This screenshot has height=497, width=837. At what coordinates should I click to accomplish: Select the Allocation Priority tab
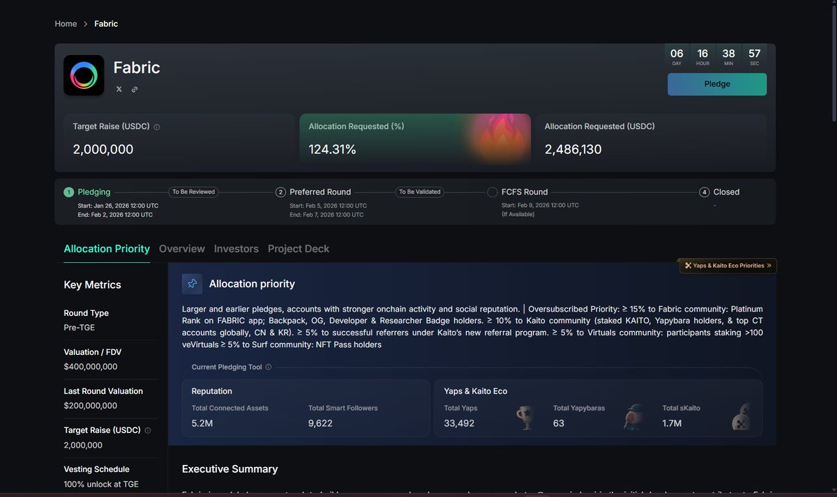[107, 249]
